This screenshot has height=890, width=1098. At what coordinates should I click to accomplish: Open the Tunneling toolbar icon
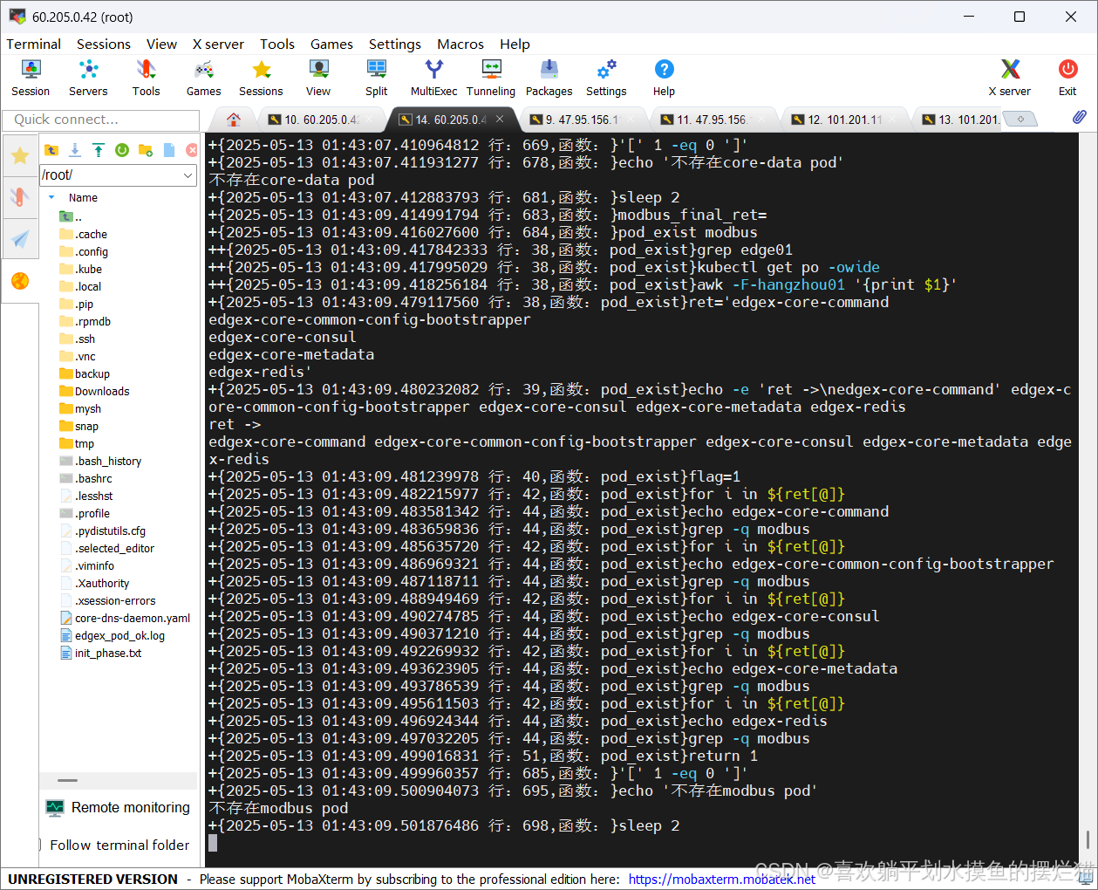click(491, 78)
